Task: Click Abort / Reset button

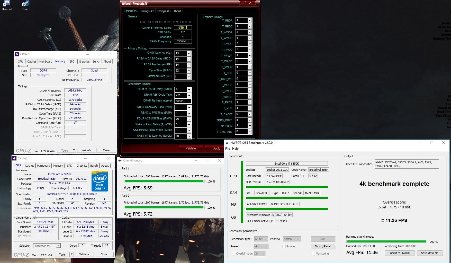Action: coord(323,246)
